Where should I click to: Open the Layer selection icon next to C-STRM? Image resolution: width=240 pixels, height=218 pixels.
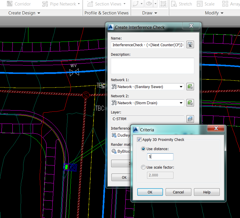click(x=190, y=119)
